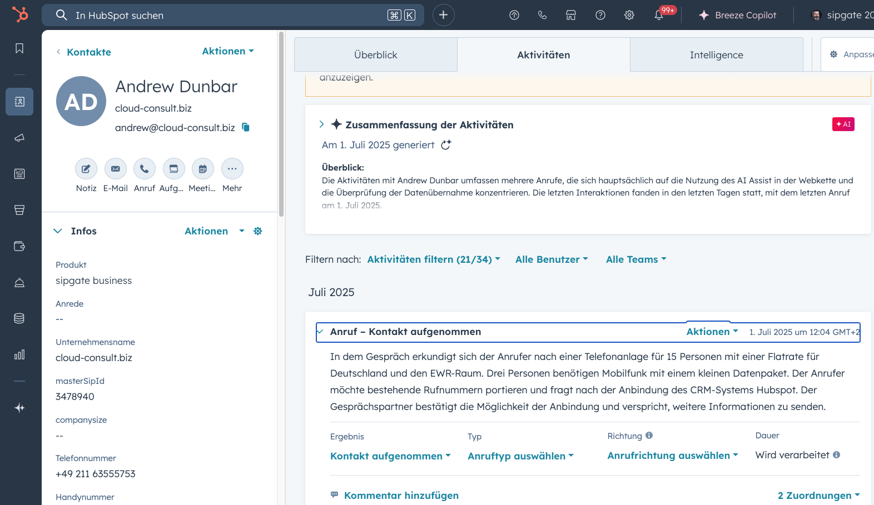Switch to the Überblick tab
Screen dimensions: 874x505
pos(376,54)
